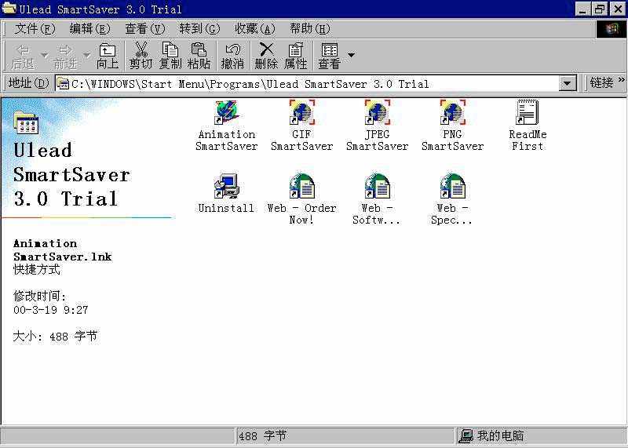The height and width of the screenshot is (448, 628).
Task: Open the Animation SmartSaver shortcut icon
Action: click(226, 113)
